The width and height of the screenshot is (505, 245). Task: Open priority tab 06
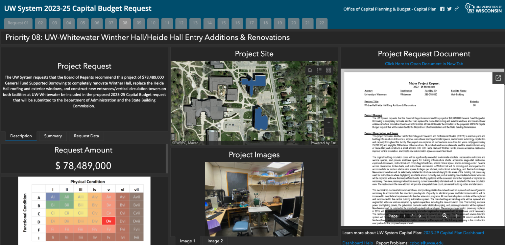(x=97, y=23)
